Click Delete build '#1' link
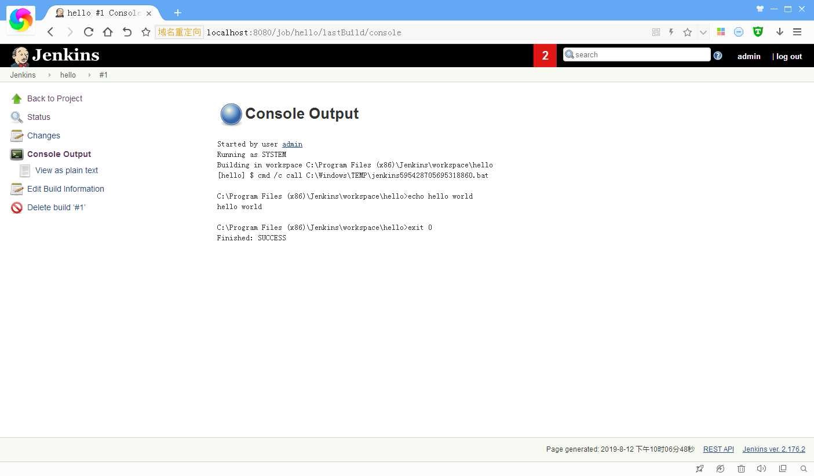The height and width of the screenshot is (476, 814). (56, 207)
